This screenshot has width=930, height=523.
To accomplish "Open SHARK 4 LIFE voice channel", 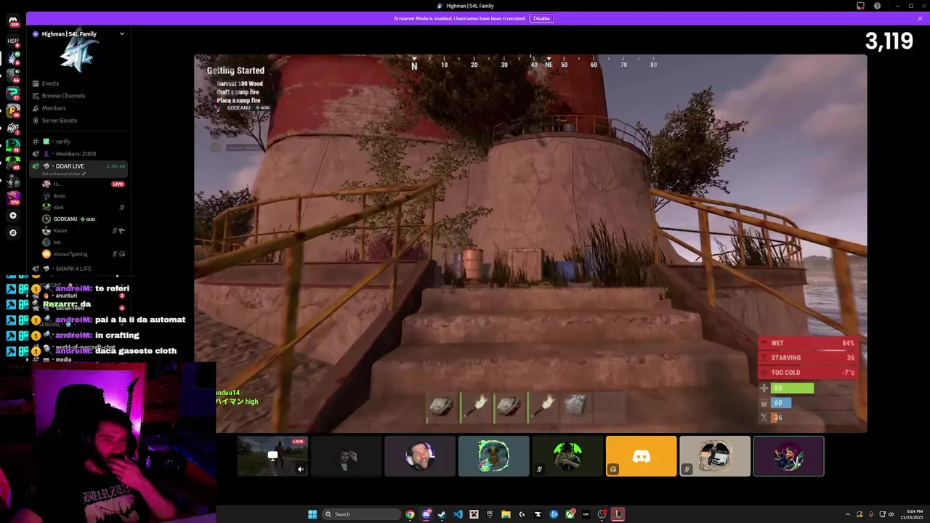I will pyautogui.click(x=78, y=269).
